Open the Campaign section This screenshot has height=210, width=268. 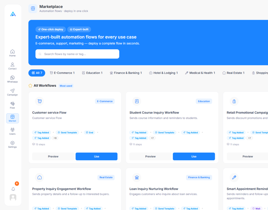(x=12, y=92)
